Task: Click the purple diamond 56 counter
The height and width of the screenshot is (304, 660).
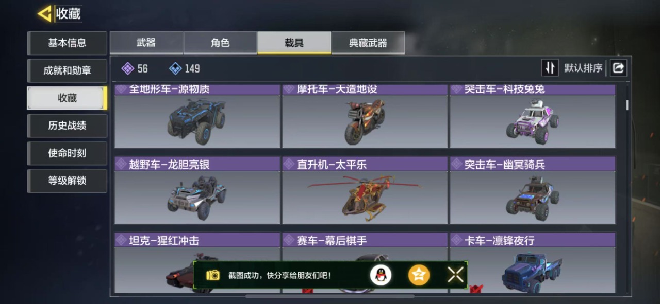Action: coord(135,68)
